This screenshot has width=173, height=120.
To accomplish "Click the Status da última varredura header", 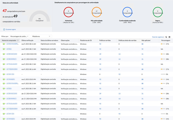I will (x=49, y=40).
